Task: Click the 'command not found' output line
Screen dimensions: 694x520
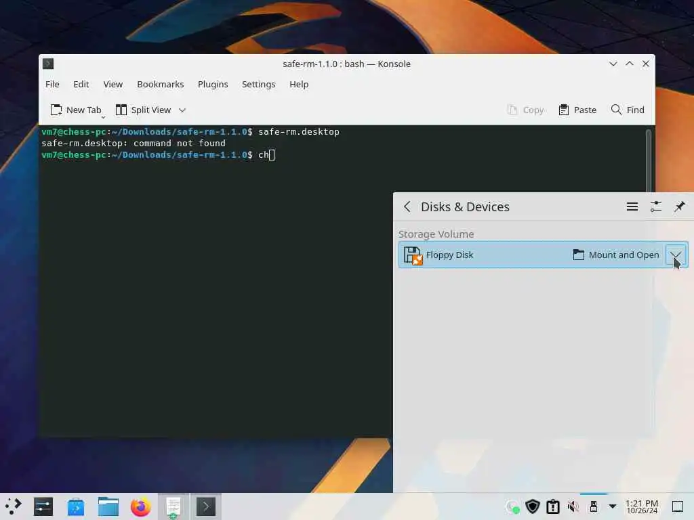Action: 134,144
